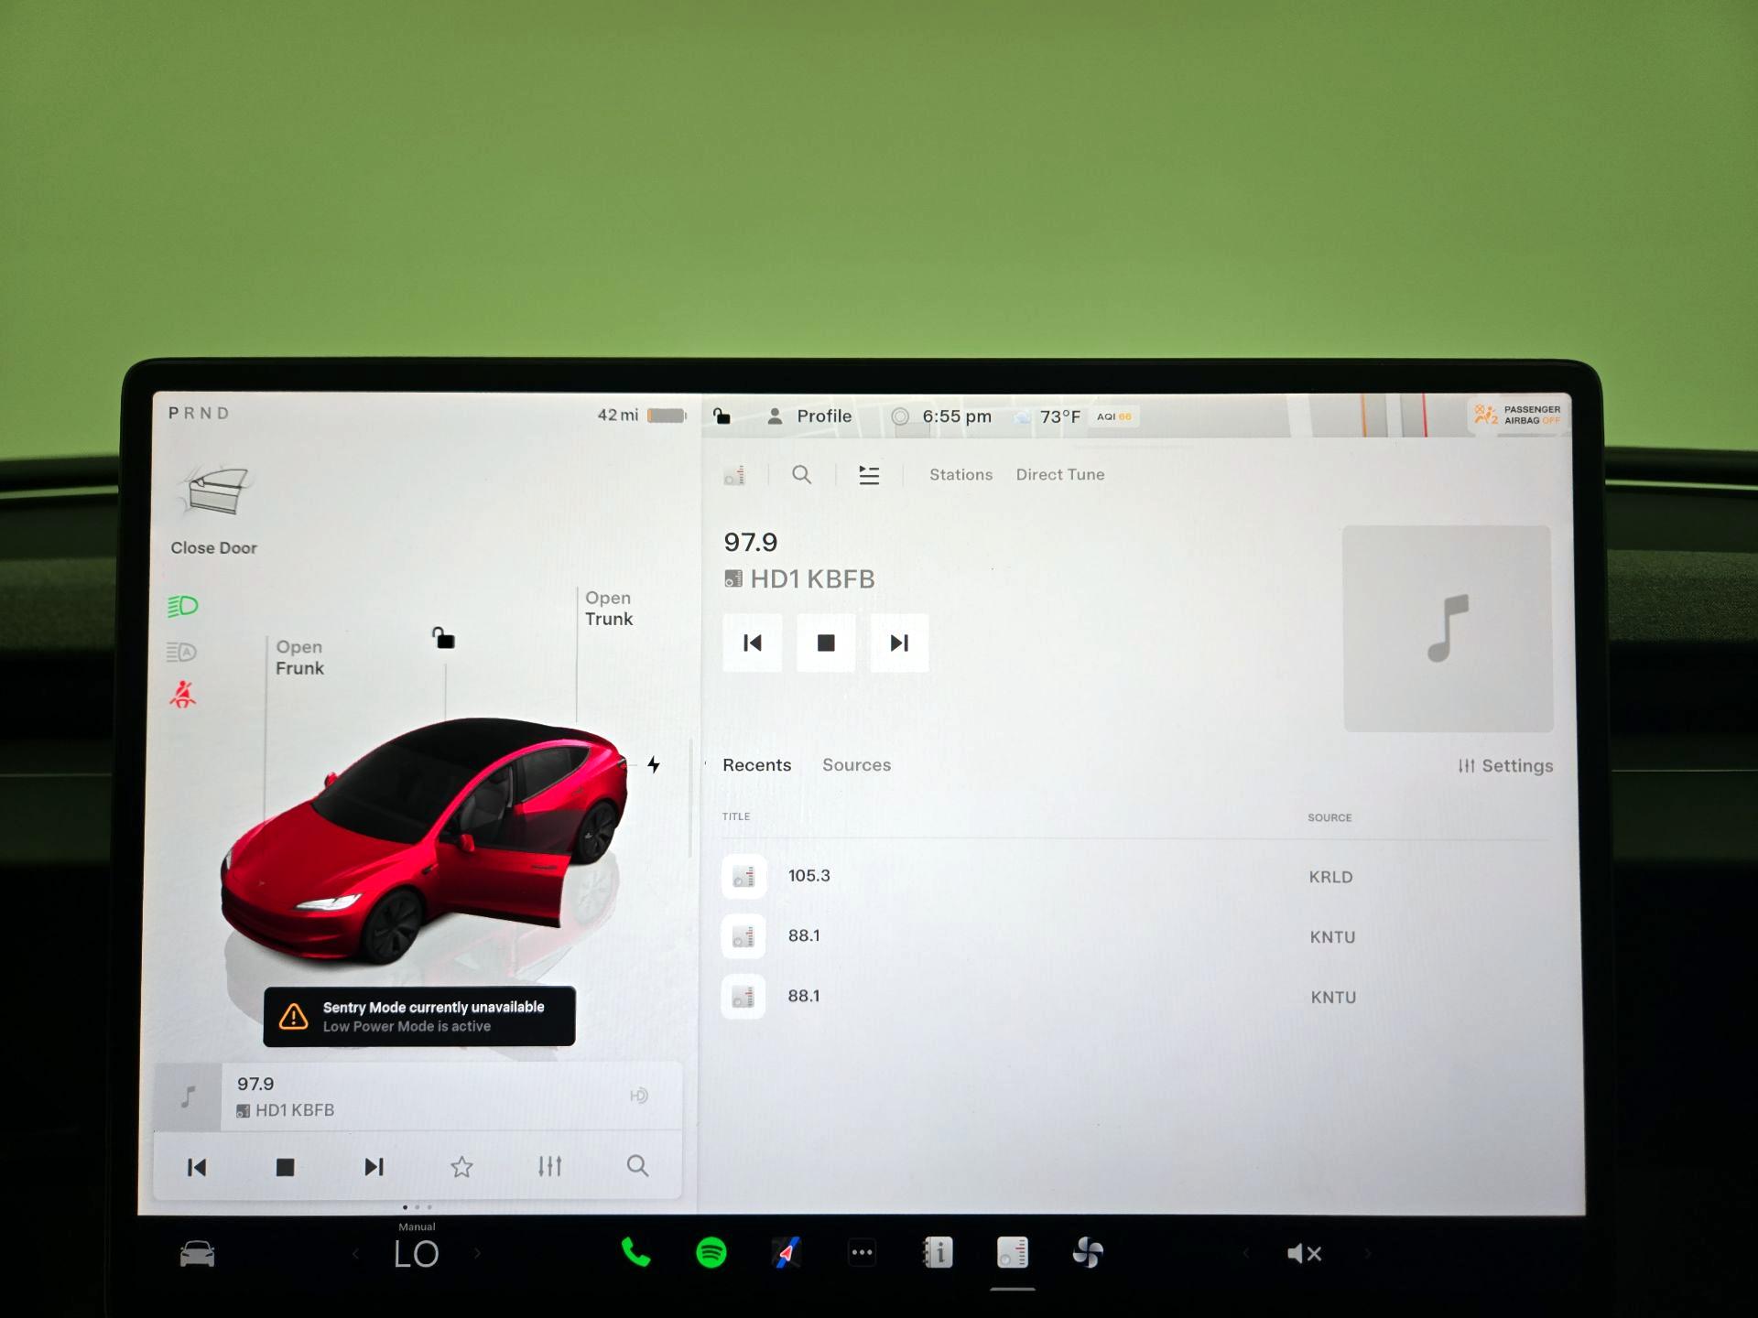This screenshot has height=1318, width=1758.
Task: Unmute using the muted speaker icon
Action: [x=1304, y=1254]
